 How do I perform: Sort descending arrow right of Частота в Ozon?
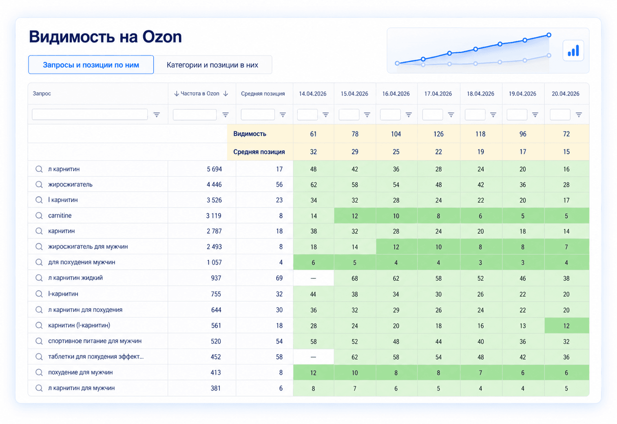[226, 93]
